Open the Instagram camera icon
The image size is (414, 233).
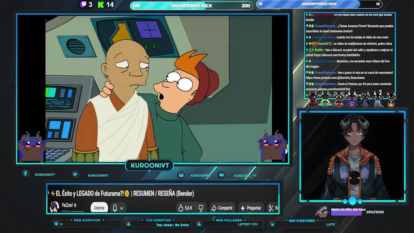pyautogui.click(x=181, y=175)
